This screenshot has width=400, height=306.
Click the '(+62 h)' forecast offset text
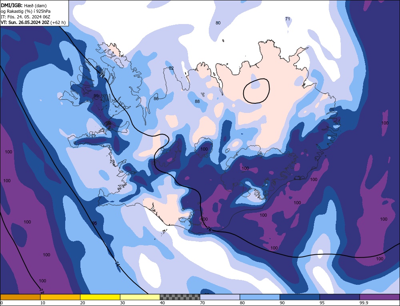(x=58, y=22)
